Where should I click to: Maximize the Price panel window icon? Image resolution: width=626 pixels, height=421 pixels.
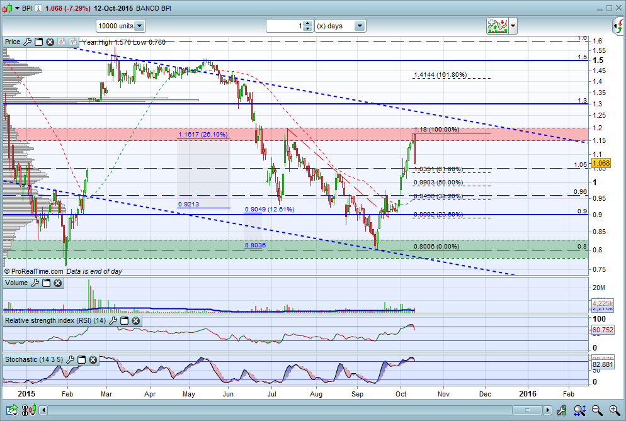coord(38,42)
